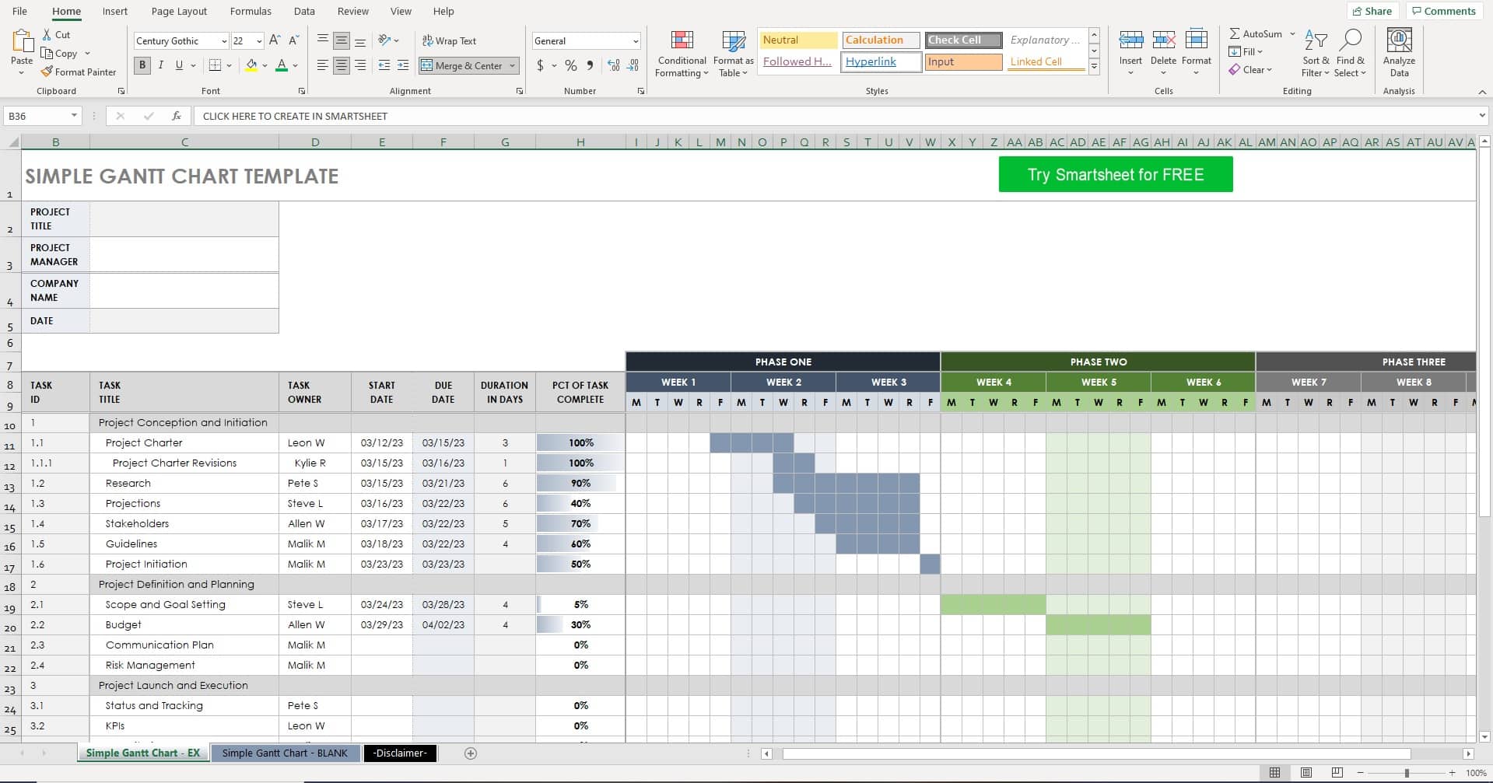The height and width of the screenshot is (783, 1493).
Task: Expand the cell styles gallery More arrow
Action: click(x=1094, y=67)
